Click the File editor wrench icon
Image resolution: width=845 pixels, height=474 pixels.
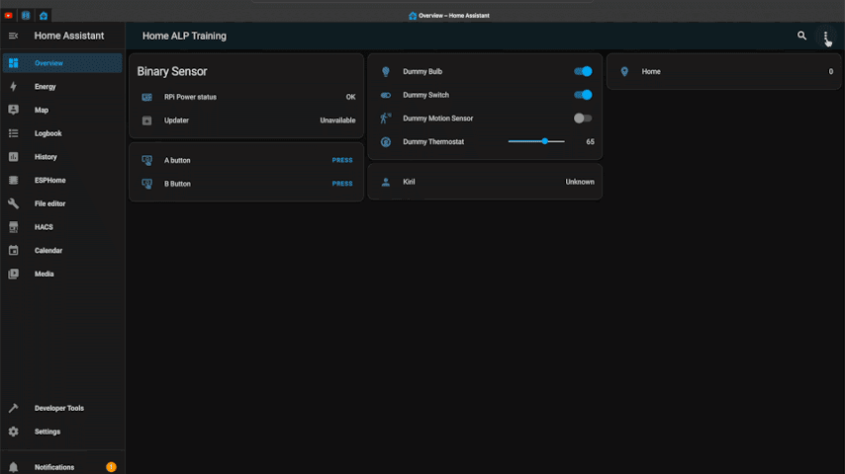[x=14, y=203]
